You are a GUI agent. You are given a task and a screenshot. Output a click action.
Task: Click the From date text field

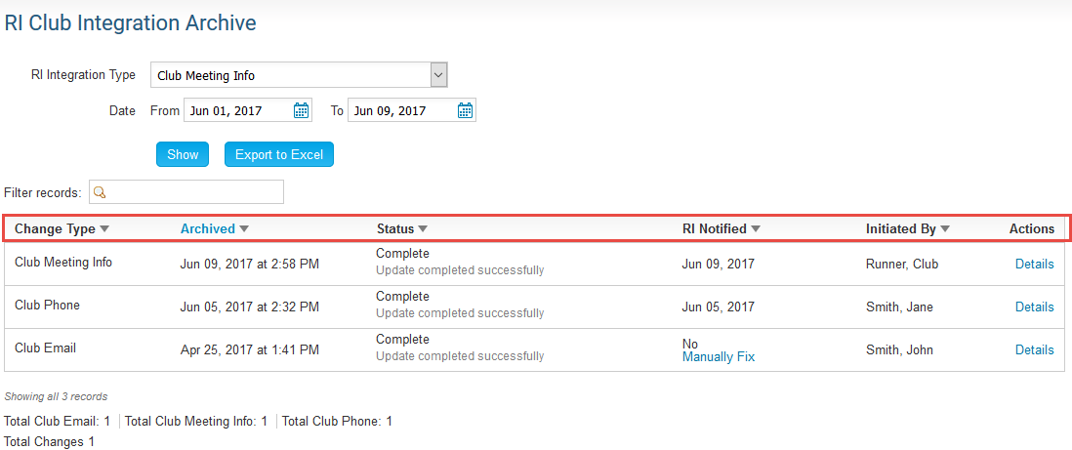point(237,110)
